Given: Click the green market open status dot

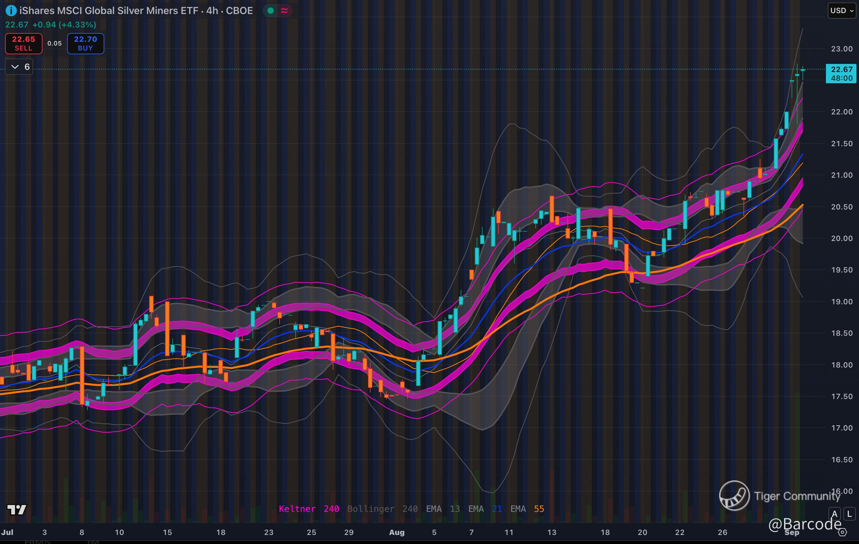Looking at the screenshot, I should click(x=270, y=11).
